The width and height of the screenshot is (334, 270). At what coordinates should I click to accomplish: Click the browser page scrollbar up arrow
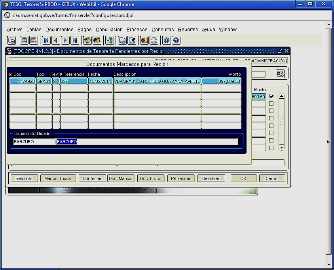(329, 24)
